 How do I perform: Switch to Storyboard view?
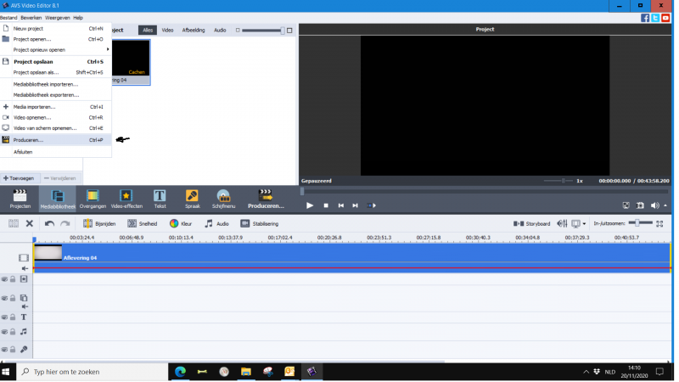(x=533, y=224)
